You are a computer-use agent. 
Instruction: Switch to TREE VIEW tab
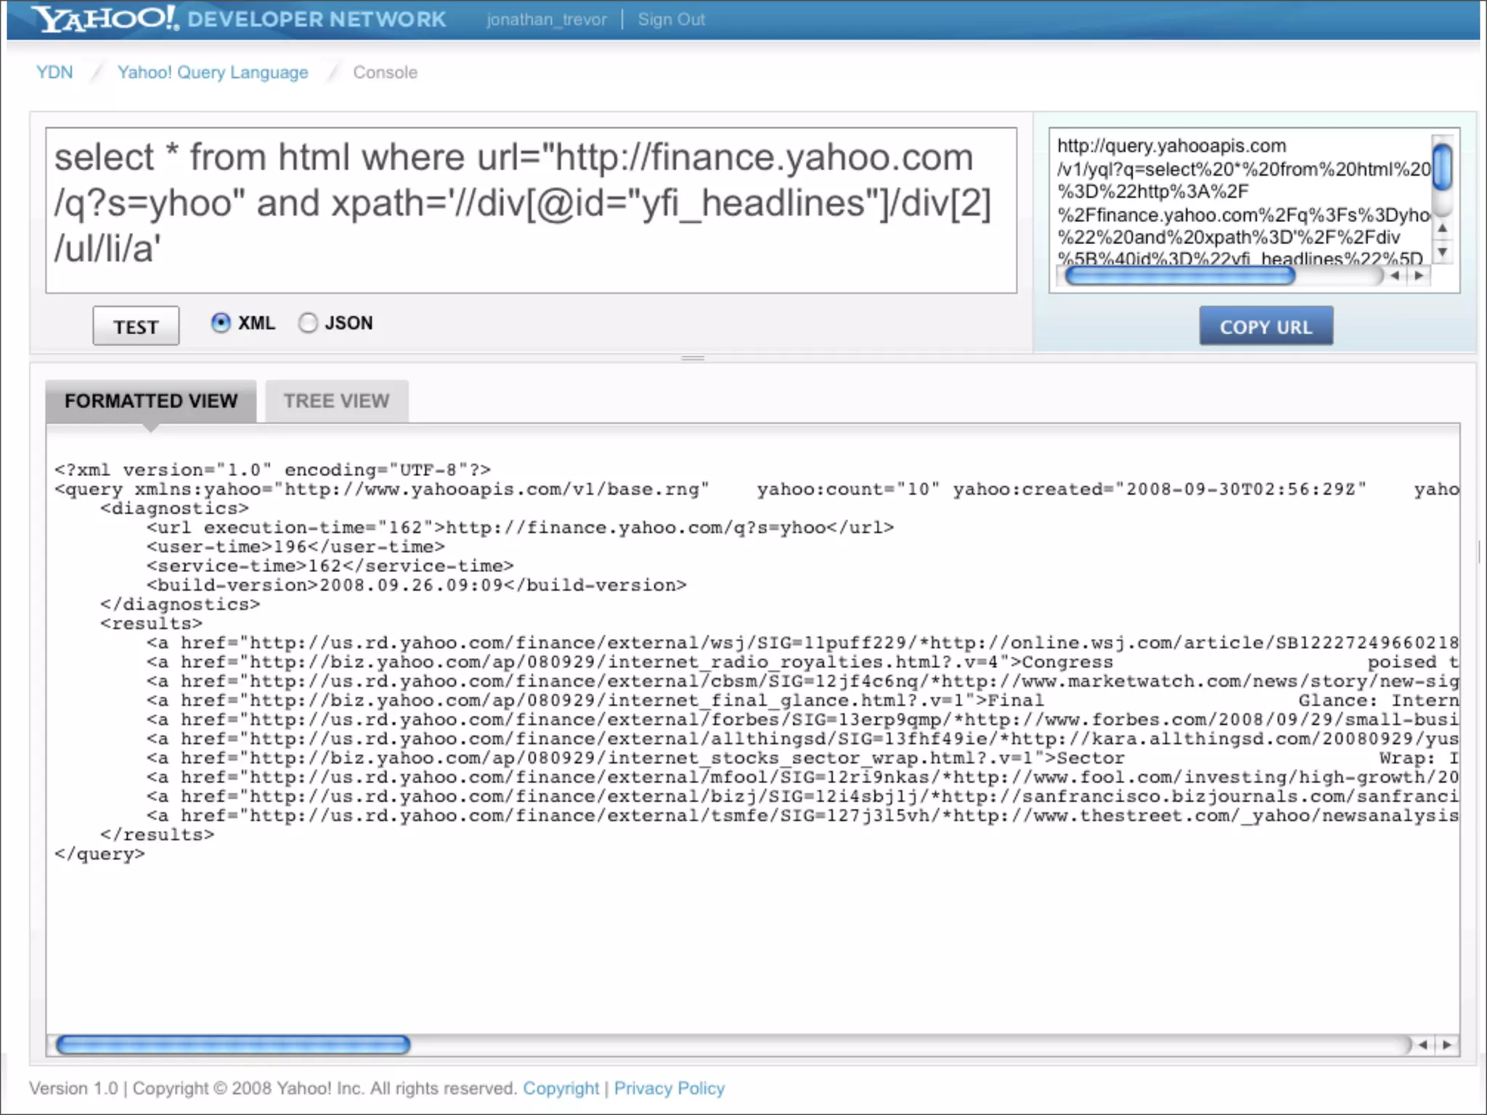coord(336,401)
